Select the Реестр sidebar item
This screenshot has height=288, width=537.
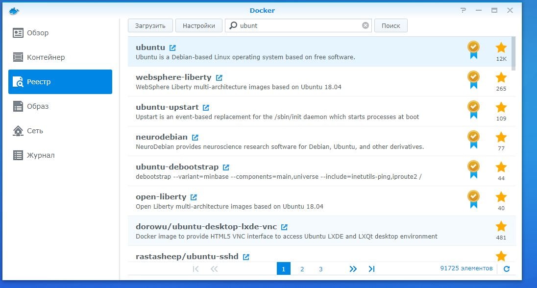[x=60, y=82]
